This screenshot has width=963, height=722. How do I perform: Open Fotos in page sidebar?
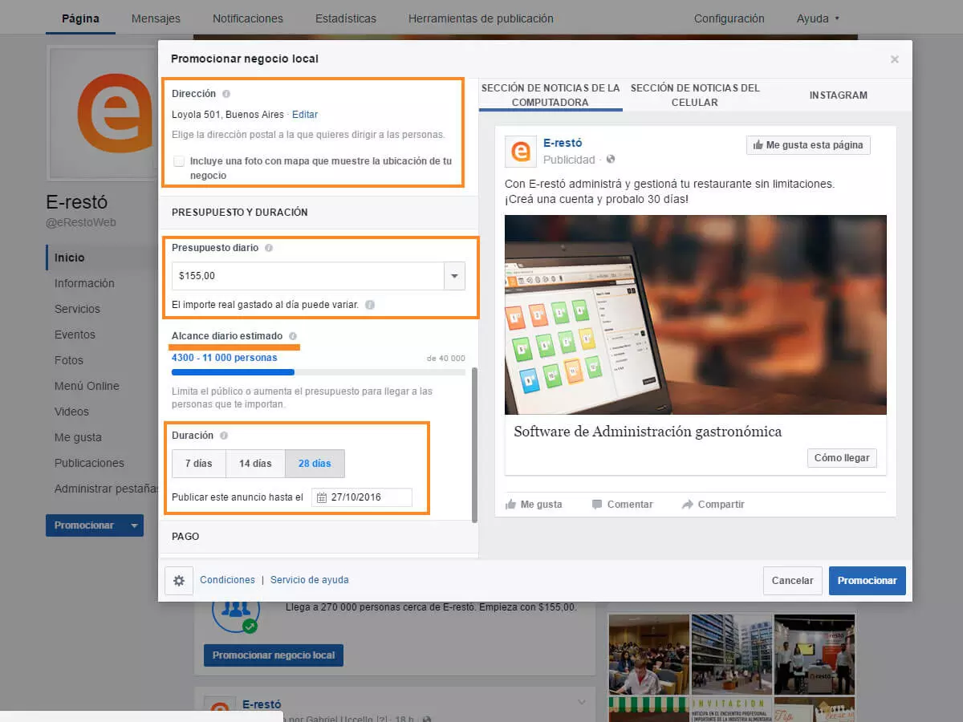click(69, 360)
